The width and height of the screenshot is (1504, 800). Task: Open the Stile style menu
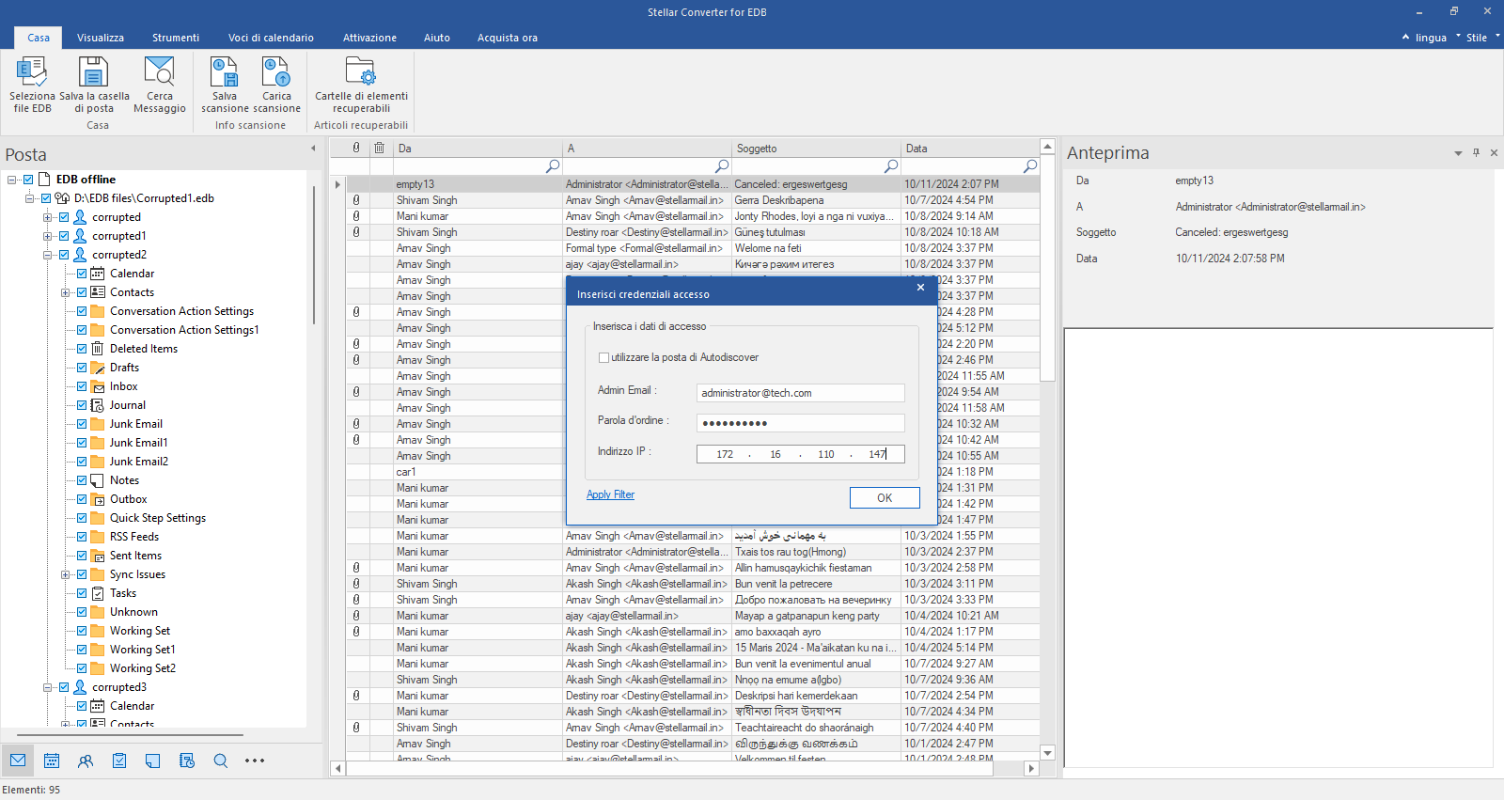click(1477, 38)
